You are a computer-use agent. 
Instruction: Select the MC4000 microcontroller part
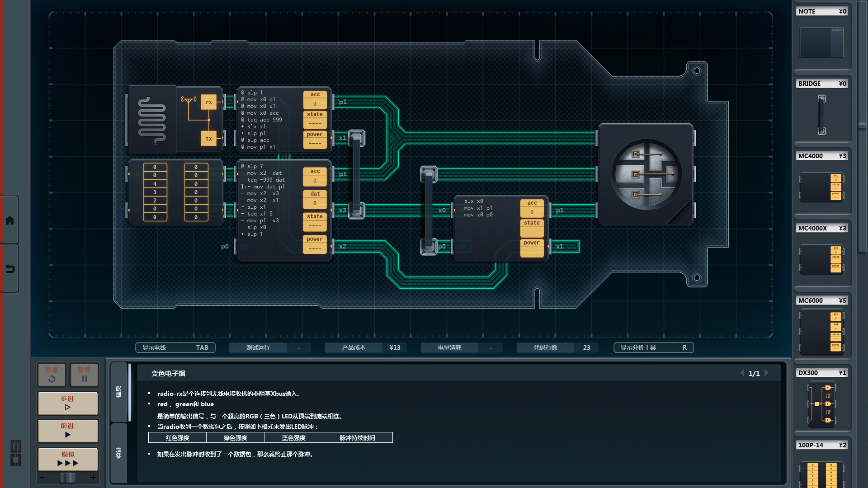pos(821,187)
